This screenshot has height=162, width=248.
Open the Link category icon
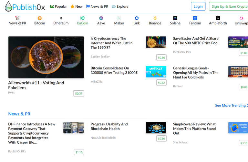pyautogui.click(x=137, y=18)
